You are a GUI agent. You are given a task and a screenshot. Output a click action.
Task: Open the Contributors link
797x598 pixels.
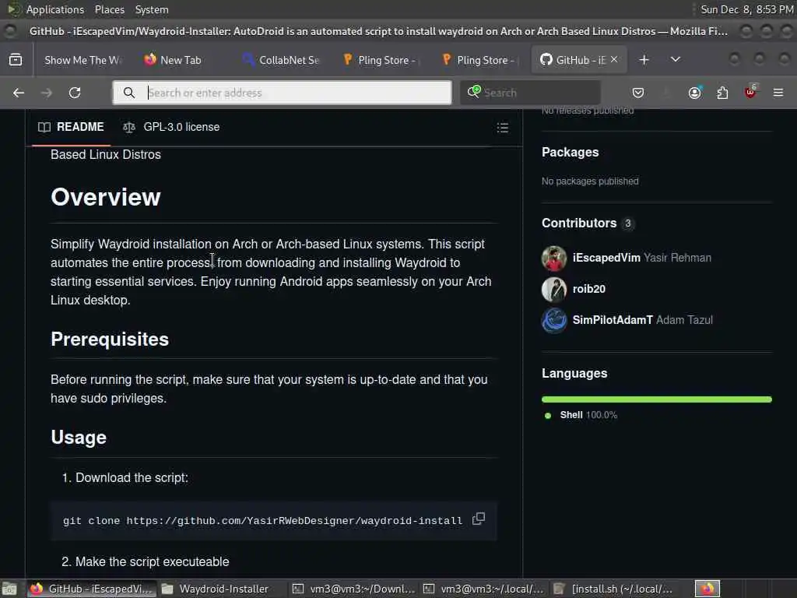point(588,223)
